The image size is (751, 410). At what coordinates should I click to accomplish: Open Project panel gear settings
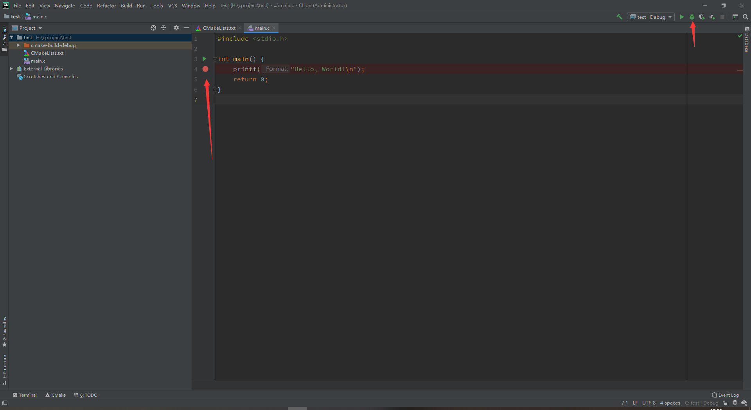(x=176, y=28)
